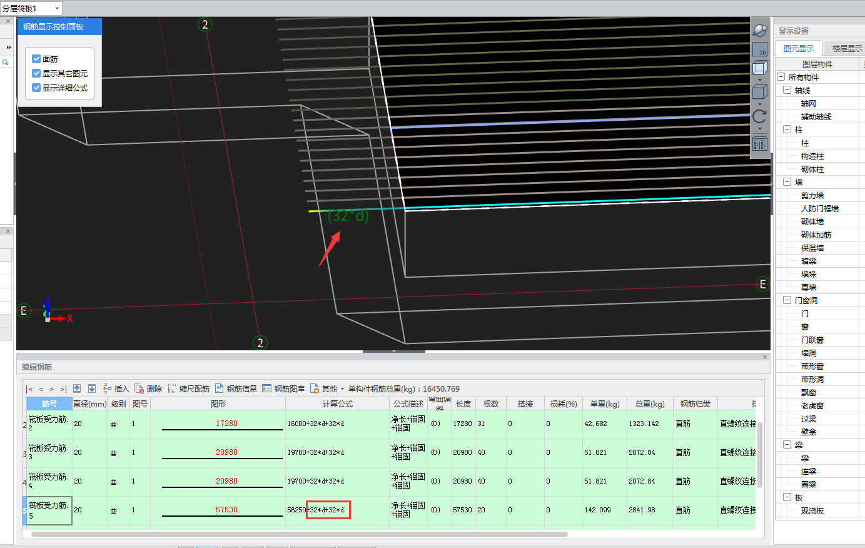Select the 构造柱 tree item
The image size is (865, 548).
[812, 156]
